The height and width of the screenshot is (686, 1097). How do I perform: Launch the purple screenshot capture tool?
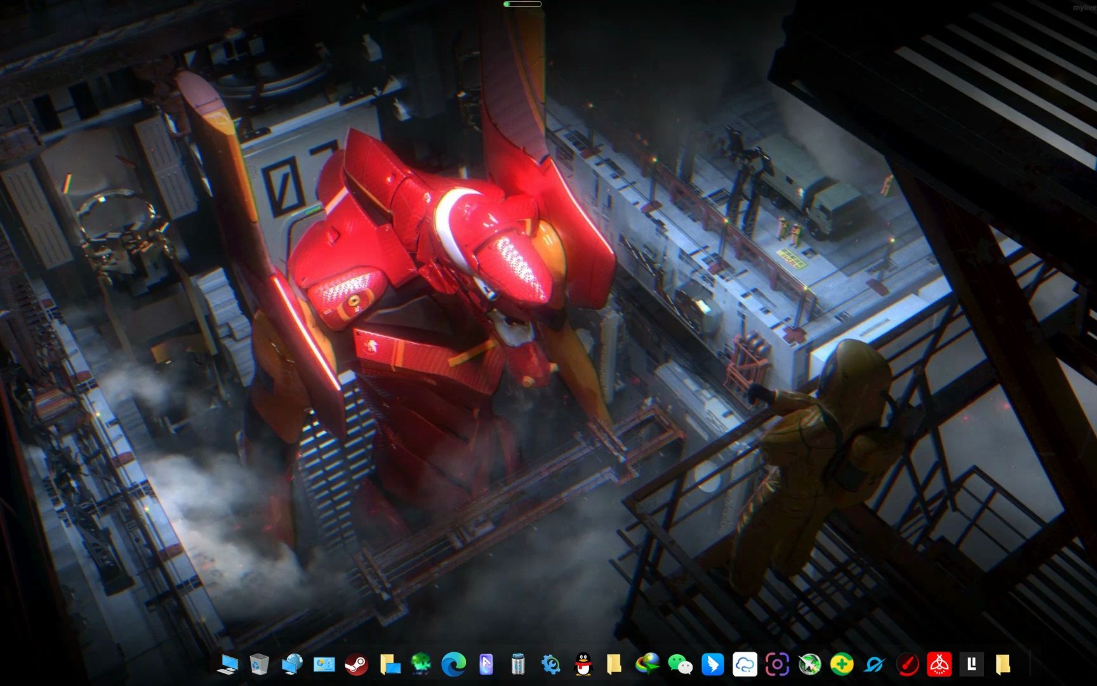(x=777, y=664)
